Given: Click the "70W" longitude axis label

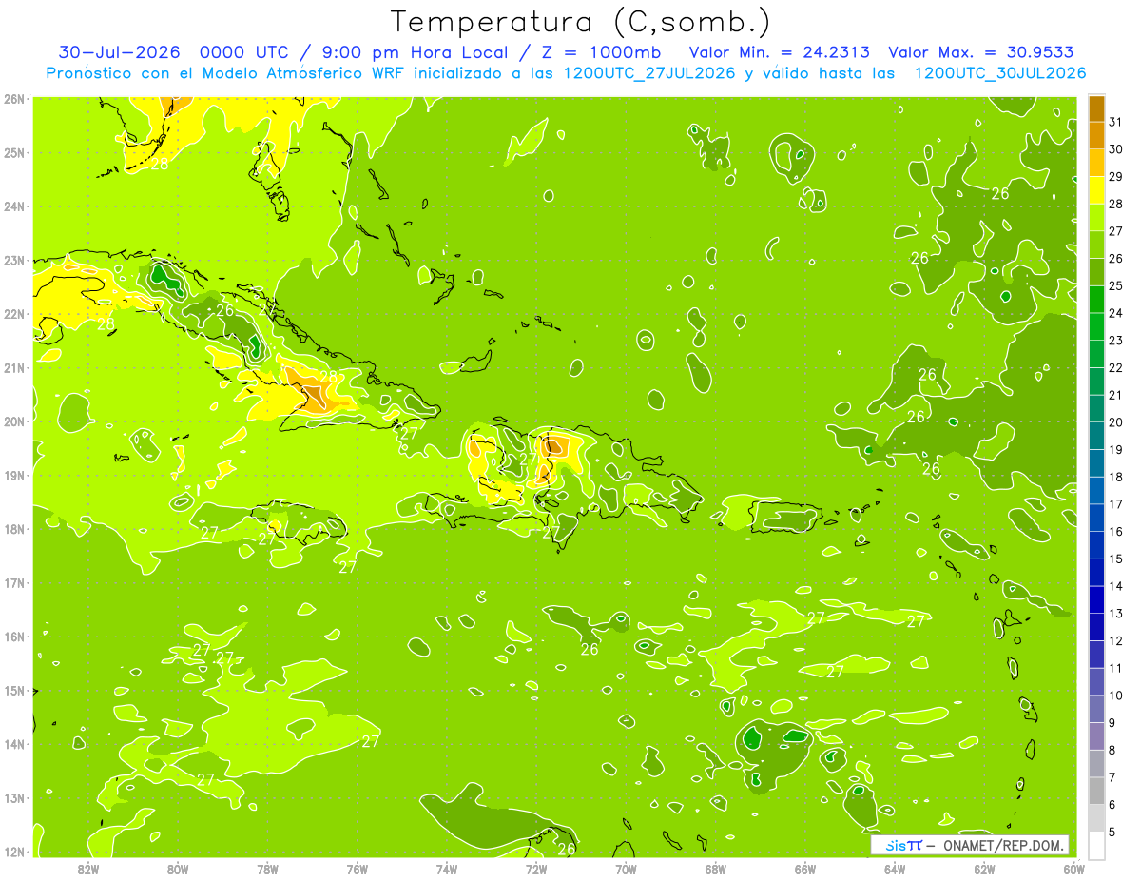Looking at the screenshot, I should (x=626, y=869).
